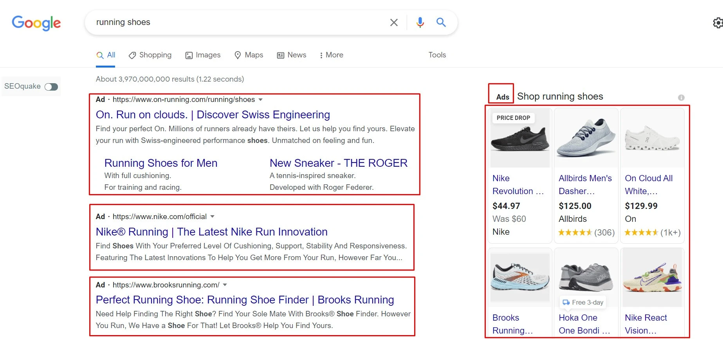The width and height of the screenshot is (723, 339).
Task: Clear the search box with the X icon
Action: (x=394, y=23)
